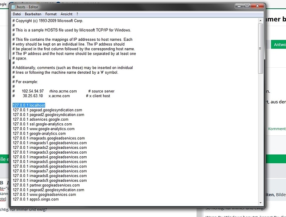Image resolution: width=286 pixels, height=217 pixels.
Task: Click the line '127.0.0.1 adservices.google.com'
Action: (x=40, y=119)
